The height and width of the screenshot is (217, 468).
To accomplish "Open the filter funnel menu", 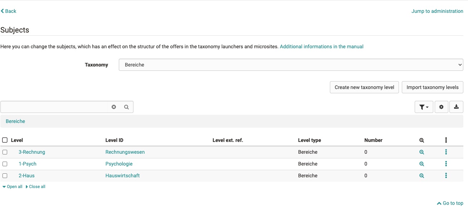I will 424,107.
